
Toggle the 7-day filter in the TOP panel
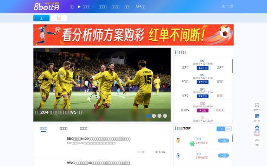[228, 129]
